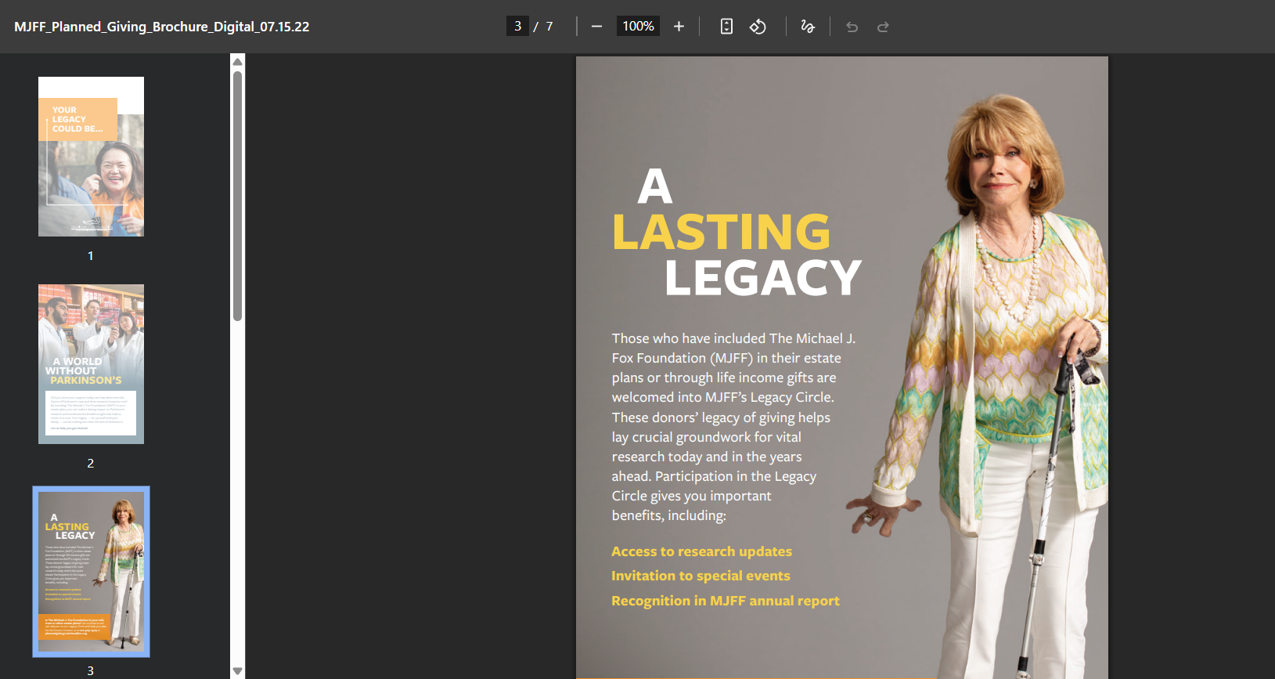This screenshot has height=679, width=1275.
Task: Click the total page count '7'
Action: [x=549, y=27]
